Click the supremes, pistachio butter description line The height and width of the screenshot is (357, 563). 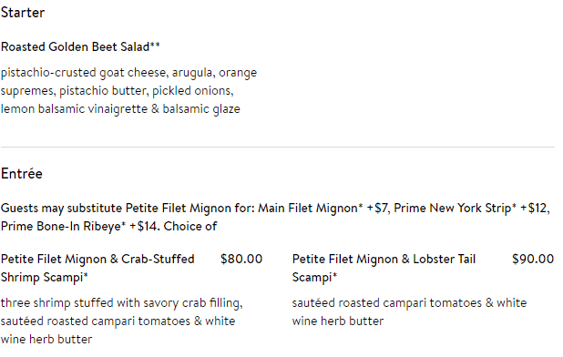[117, 91]
